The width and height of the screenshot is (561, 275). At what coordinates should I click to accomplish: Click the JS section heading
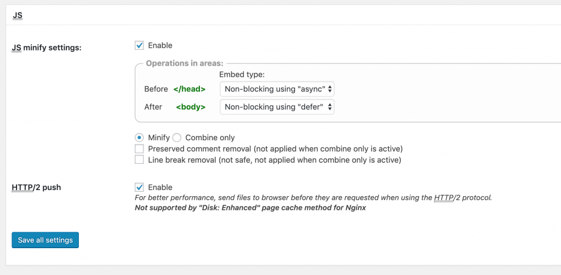(x=18, y=16)
